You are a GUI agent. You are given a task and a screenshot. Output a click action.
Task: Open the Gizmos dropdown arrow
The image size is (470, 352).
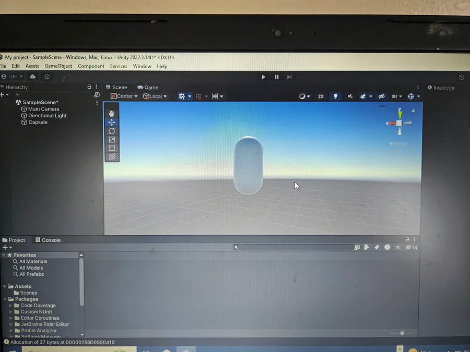(418, 96)
